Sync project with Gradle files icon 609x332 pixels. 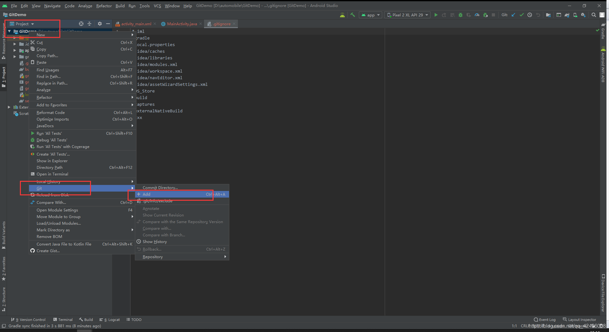click(567, 15)
